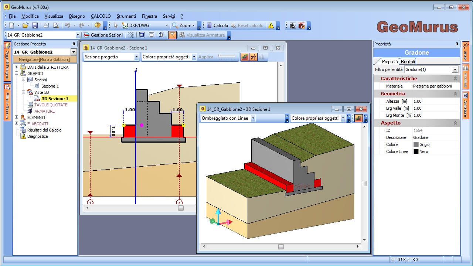Select the pointer cursor tool

point(116,25)
